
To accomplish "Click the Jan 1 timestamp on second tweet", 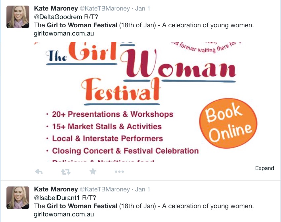I will pyautogui.click(x=142, y=189).
